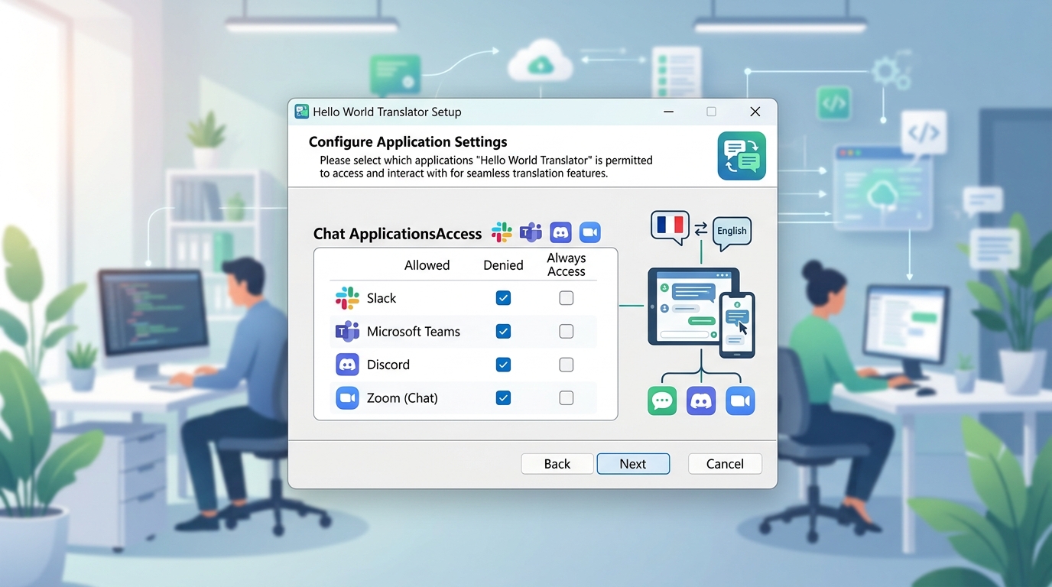Click the small app icon in the title bar
This screenshot has width=1052, height=587.
(302, 112)
